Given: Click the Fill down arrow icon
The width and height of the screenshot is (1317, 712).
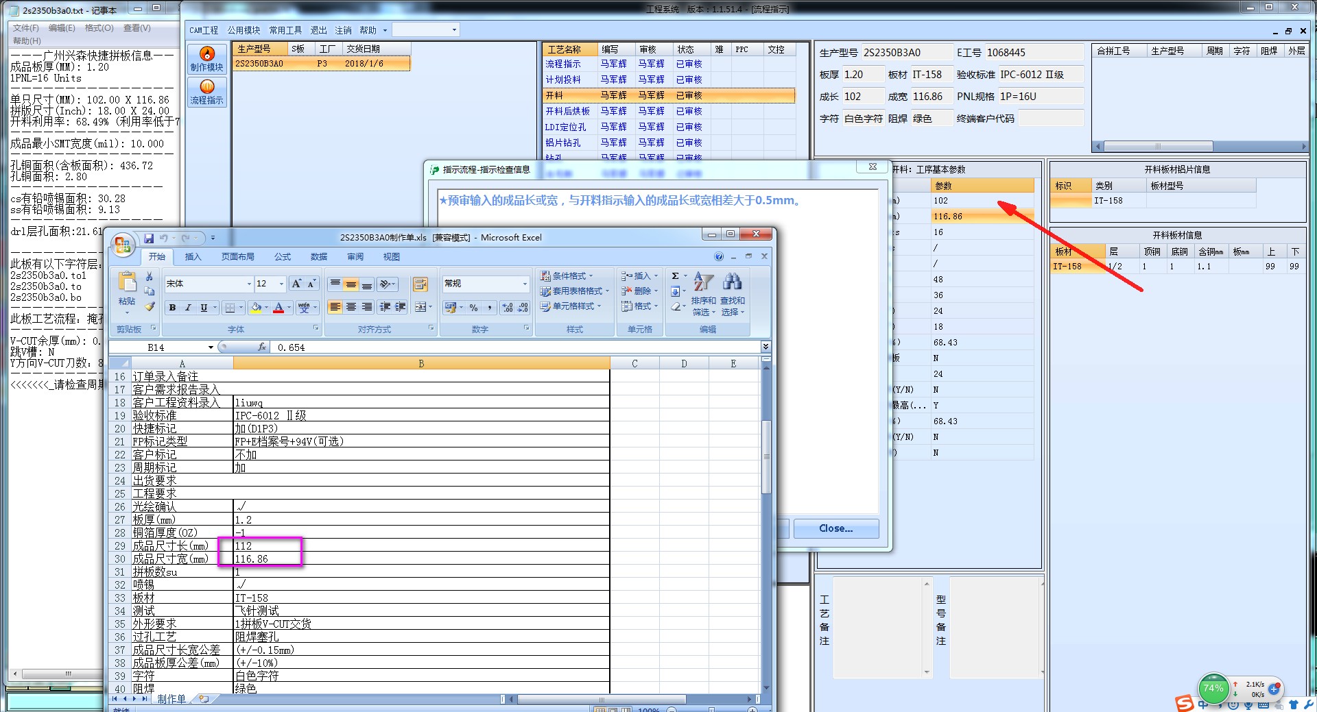Looking at the screenshot, I should [675, 291].
